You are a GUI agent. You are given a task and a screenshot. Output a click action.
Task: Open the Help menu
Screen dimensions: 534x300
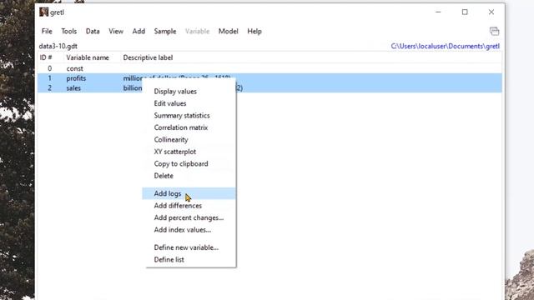point(254,32)
